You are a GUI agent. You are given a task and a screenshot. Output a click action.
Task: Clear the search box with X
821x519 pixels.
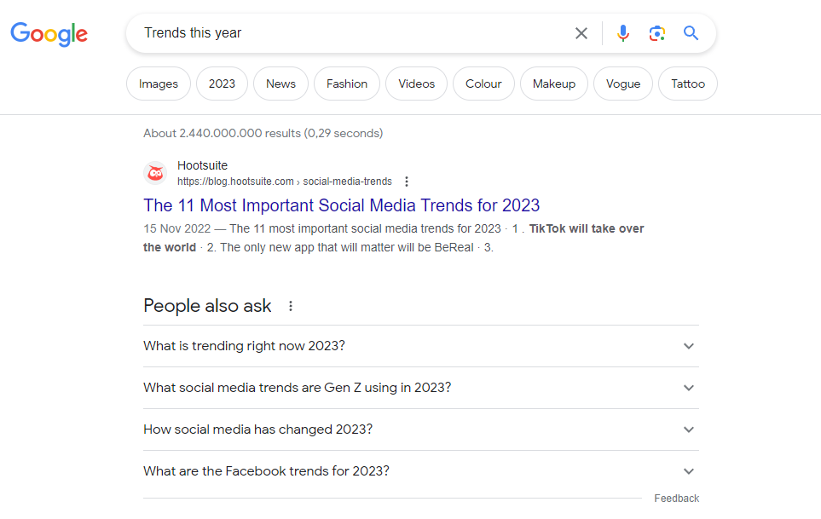[581, 33]
